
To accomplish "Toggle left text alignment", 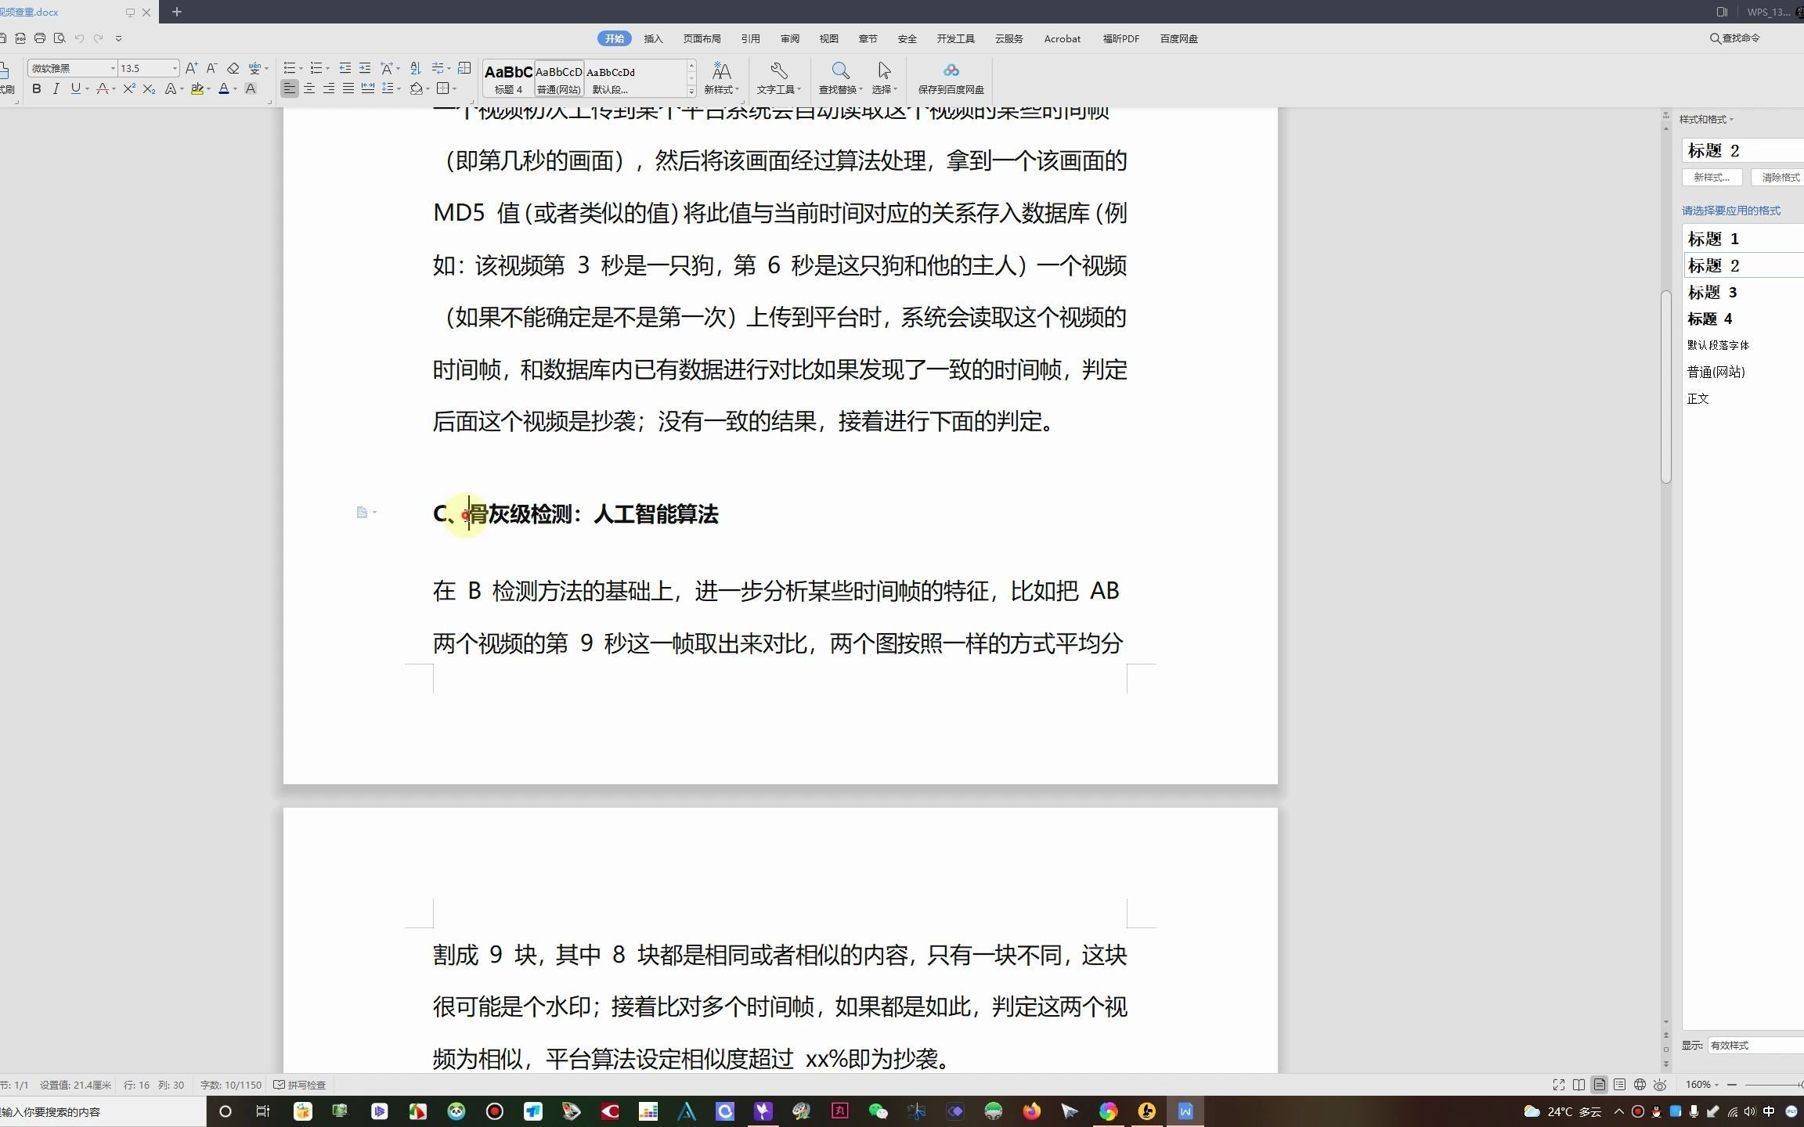I will pyautogui.click(x=290, y=89).
